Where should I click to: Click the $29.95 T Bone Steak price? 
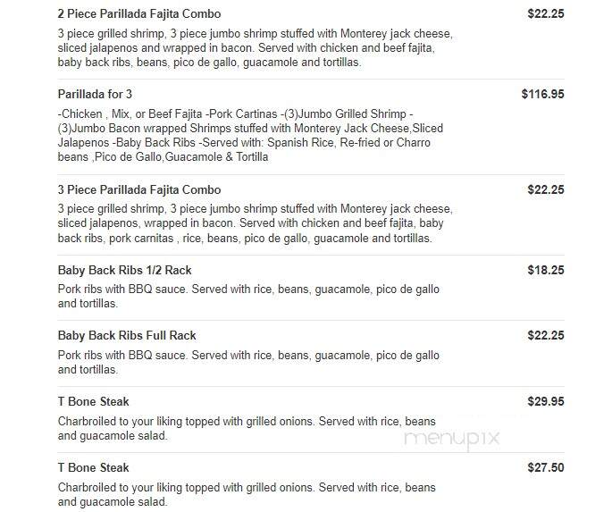click(x=546, y=401)
